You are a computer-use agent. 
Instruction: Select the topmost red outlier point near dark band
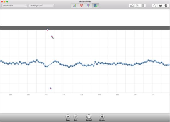click(x=48, y=30)
